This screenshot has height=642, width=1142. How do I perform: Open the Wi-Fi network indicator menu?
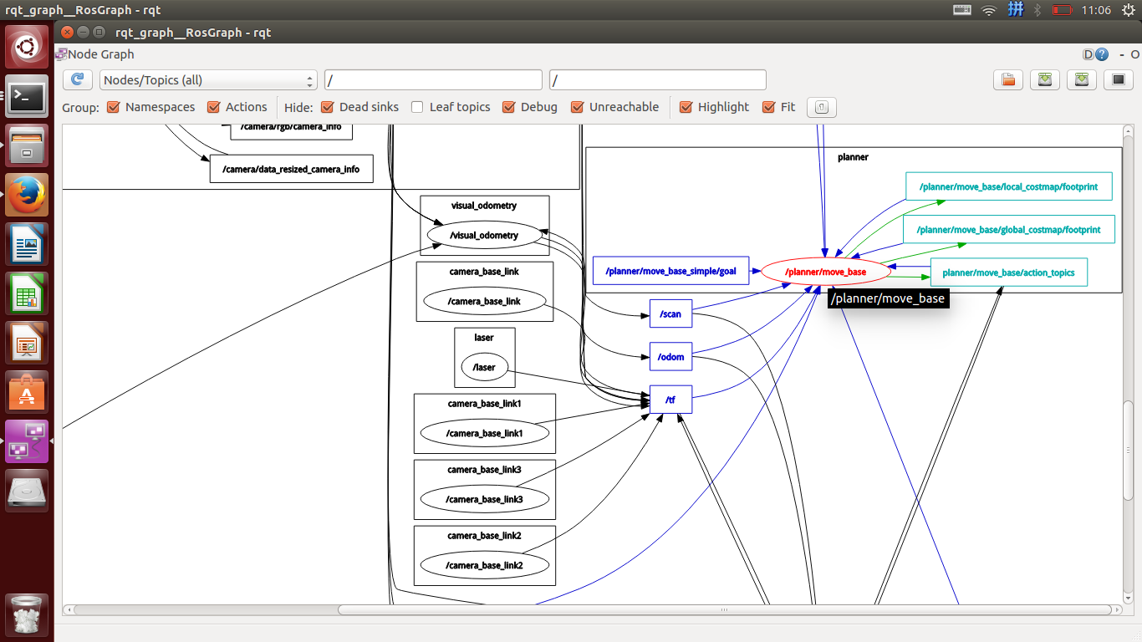[989, 10]
